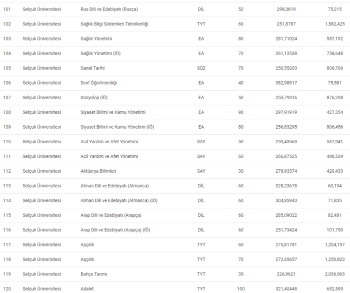
Task: Click the Sosyoloji (İÖ) program name
Action: click(94, 97)
